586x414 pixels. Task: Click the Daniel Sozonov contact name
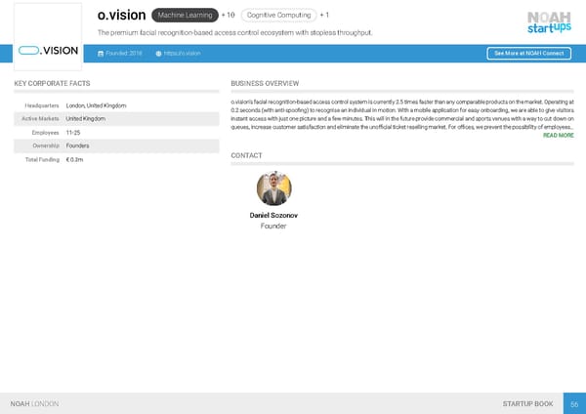tap(273, 215)
